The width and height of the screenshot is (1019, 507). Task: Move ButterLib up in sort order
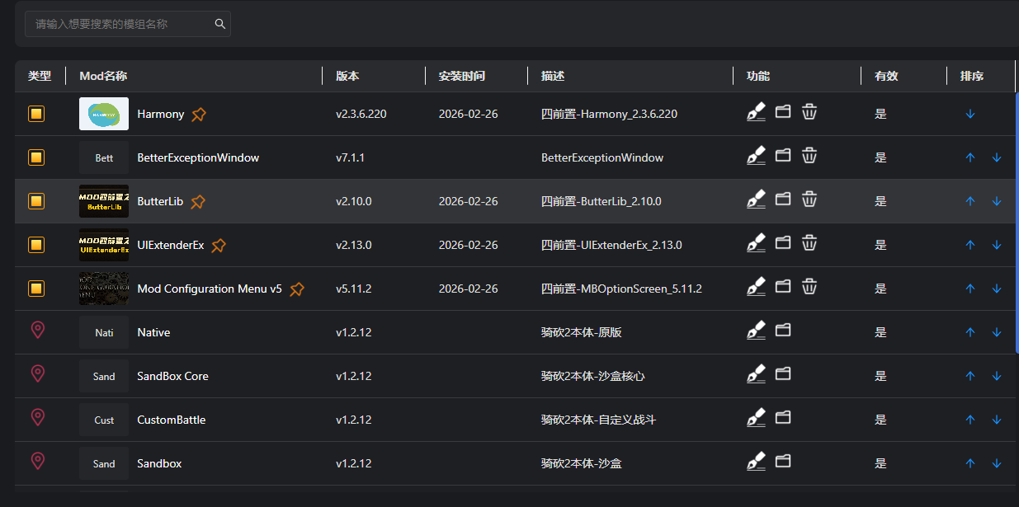point(970,201)
